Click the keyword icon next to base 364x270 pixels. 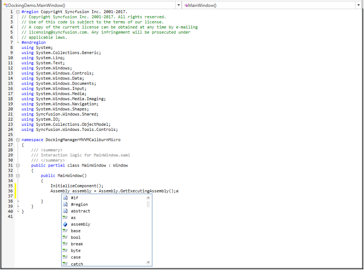click(65, 231)
